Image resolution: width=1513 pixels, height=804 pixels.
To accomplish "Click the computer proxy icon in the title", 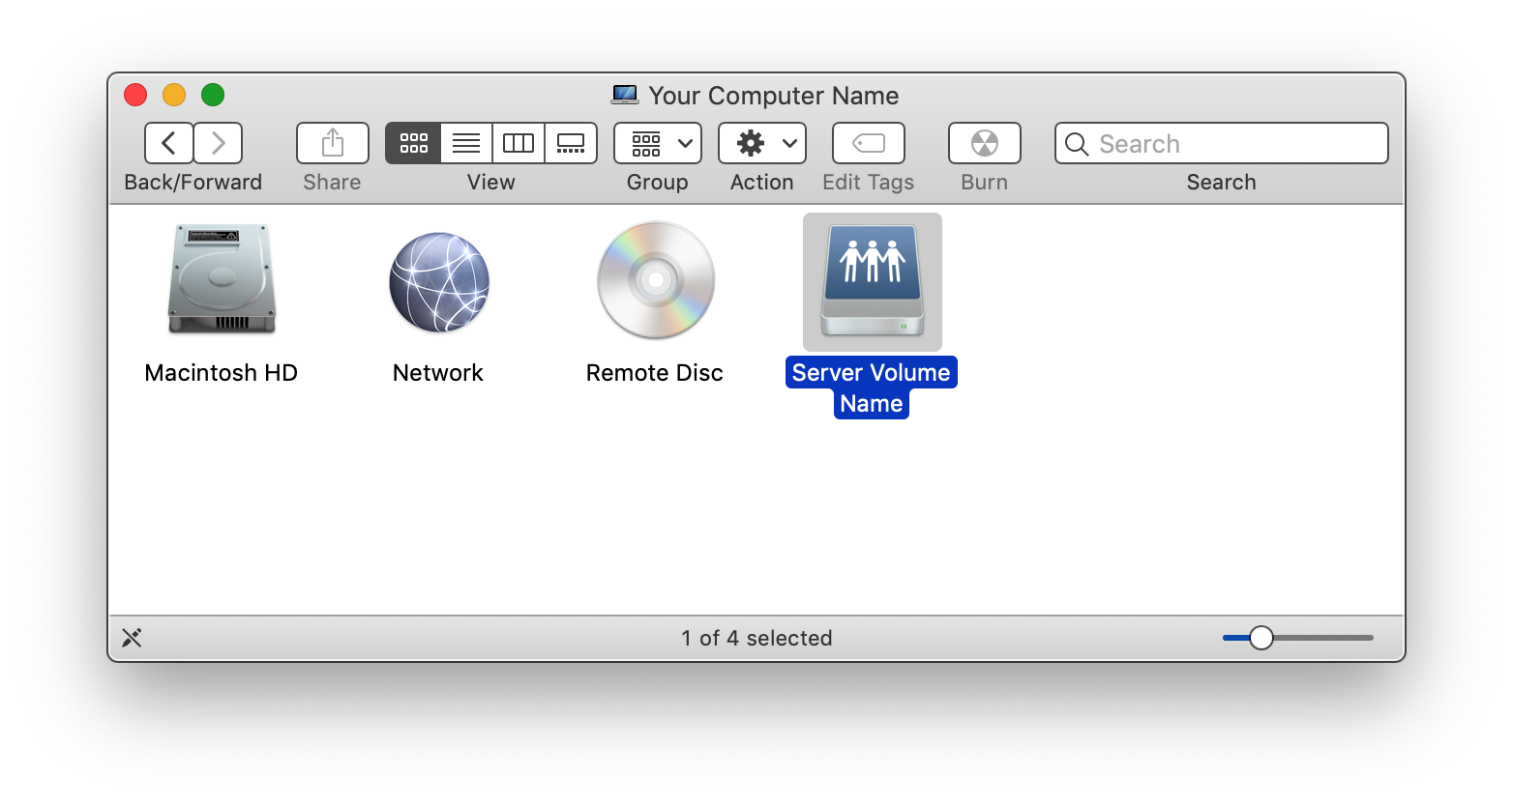I will point(625,95).
